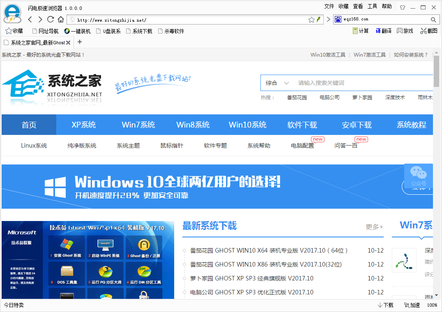442x312 pixels.
Task: Open the search engine selector paw icon
Action: [x=338, y=19]
